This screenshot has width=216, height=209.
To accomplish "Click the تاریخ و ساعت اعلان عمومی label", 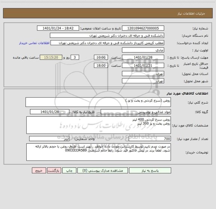I will pos(101,29).
